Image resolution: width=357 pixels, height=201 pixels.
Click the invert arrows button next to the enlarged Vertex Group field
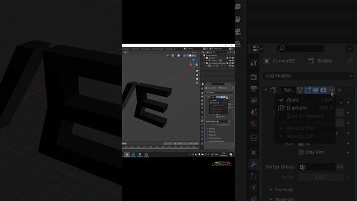coord(340,167)
